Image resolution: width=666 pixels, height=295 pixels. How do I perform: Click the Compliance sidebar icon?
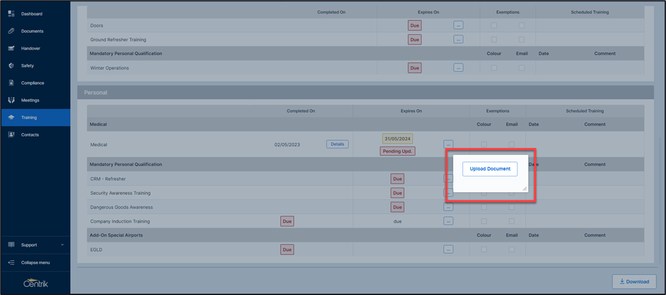11,82
